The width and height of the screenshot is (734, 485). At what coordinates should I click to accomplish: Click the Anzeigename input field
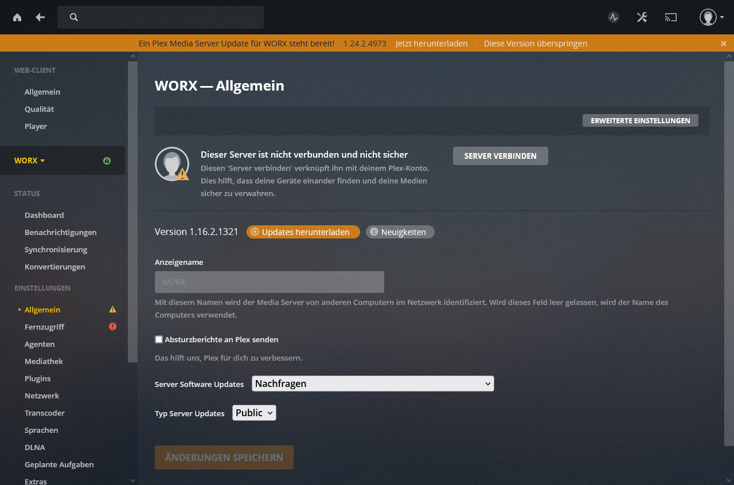[x=270, y=282]
